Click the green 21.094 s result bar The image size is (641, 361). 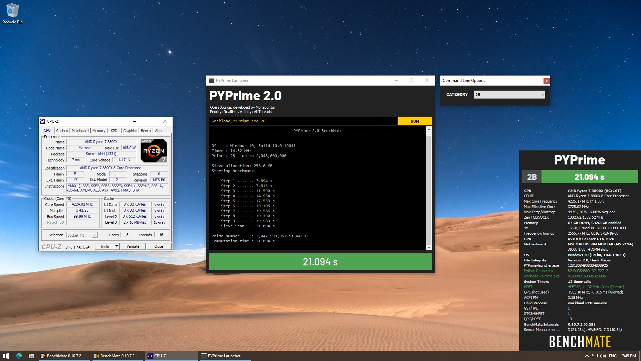[320, 262]
